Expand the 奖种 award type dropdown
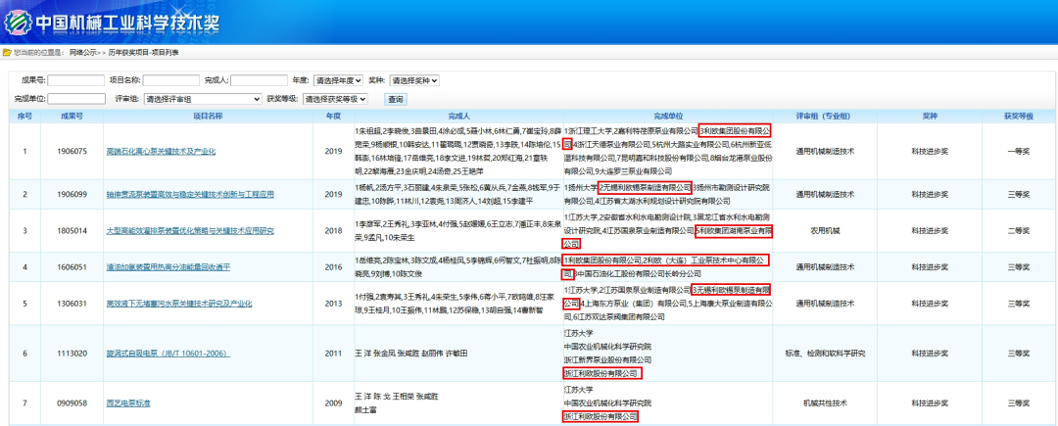Viewport: 1058px width, 426px height. tap(414, 80)
